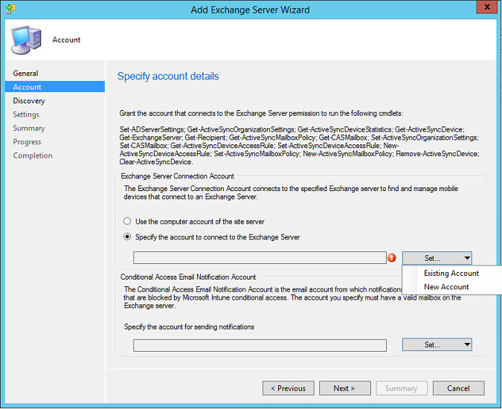Open the Set dropdown for the connection account
Image resolution: width=502 pixels, height=409 pixels.
(437, 258)
